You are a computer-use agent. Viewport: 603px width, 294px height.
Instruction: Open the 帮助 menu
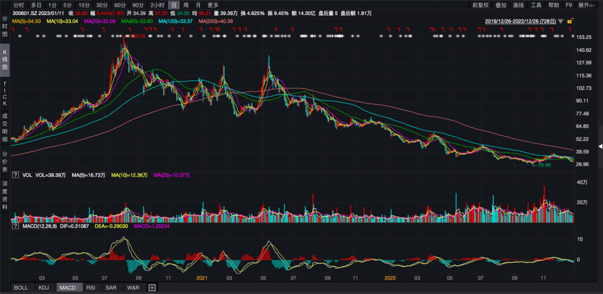click(x=553, y=5)
